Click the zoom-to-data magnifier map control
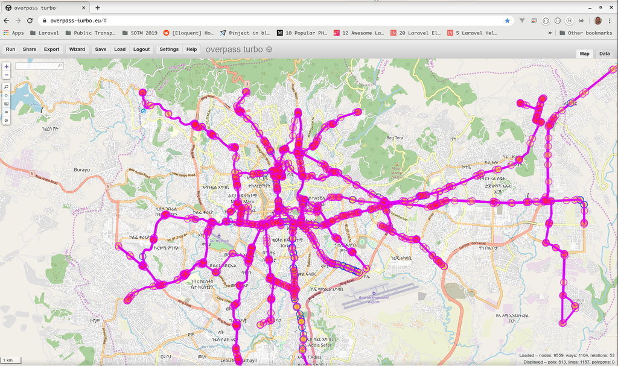This screenshot has height=366, width=618. [6, 87]
